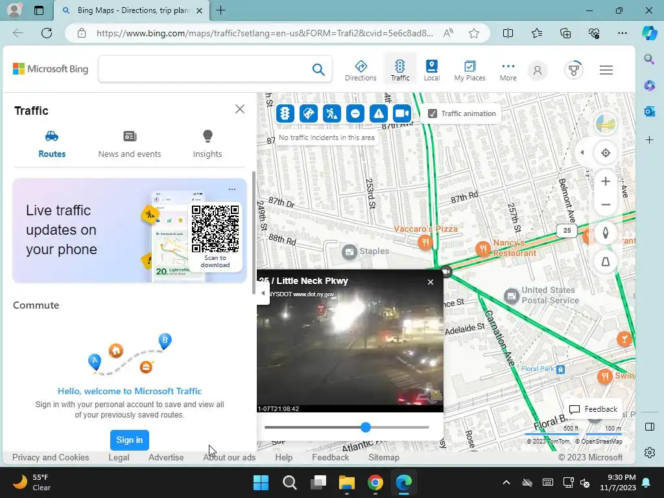The width and height of the screenshot is (664, 498).
Task: Tilt the map view
Action: point(606,262)
